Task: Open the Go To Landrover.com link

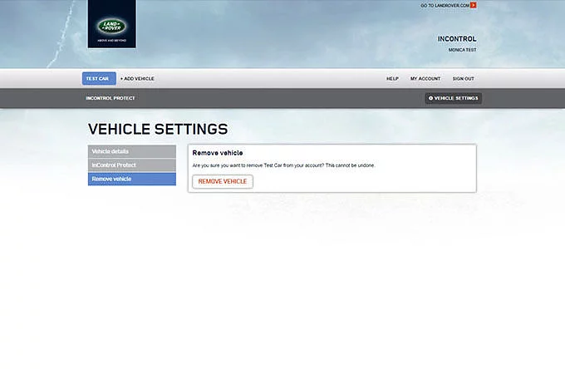Action: (445, 6)
